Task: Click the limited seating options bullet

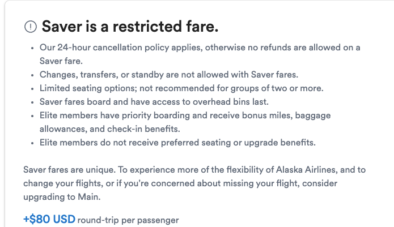Action: [x=181, y=88]
